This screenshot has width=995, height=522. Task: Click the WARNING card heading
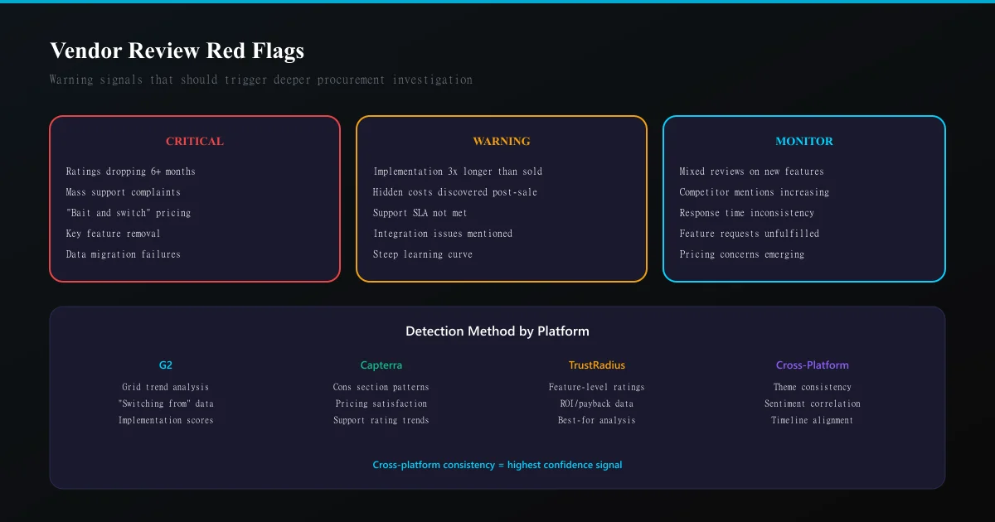[x=502, y=141]
